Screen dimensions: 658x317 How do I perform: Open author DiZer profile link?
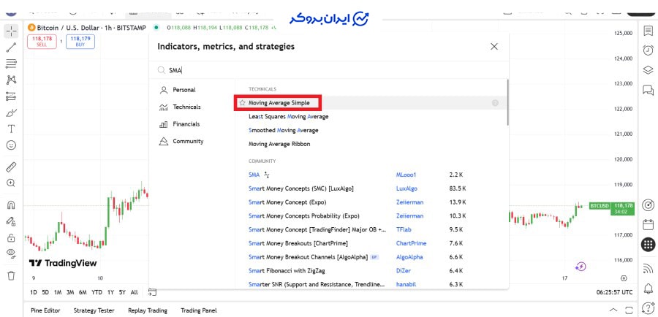coord(404,271)
